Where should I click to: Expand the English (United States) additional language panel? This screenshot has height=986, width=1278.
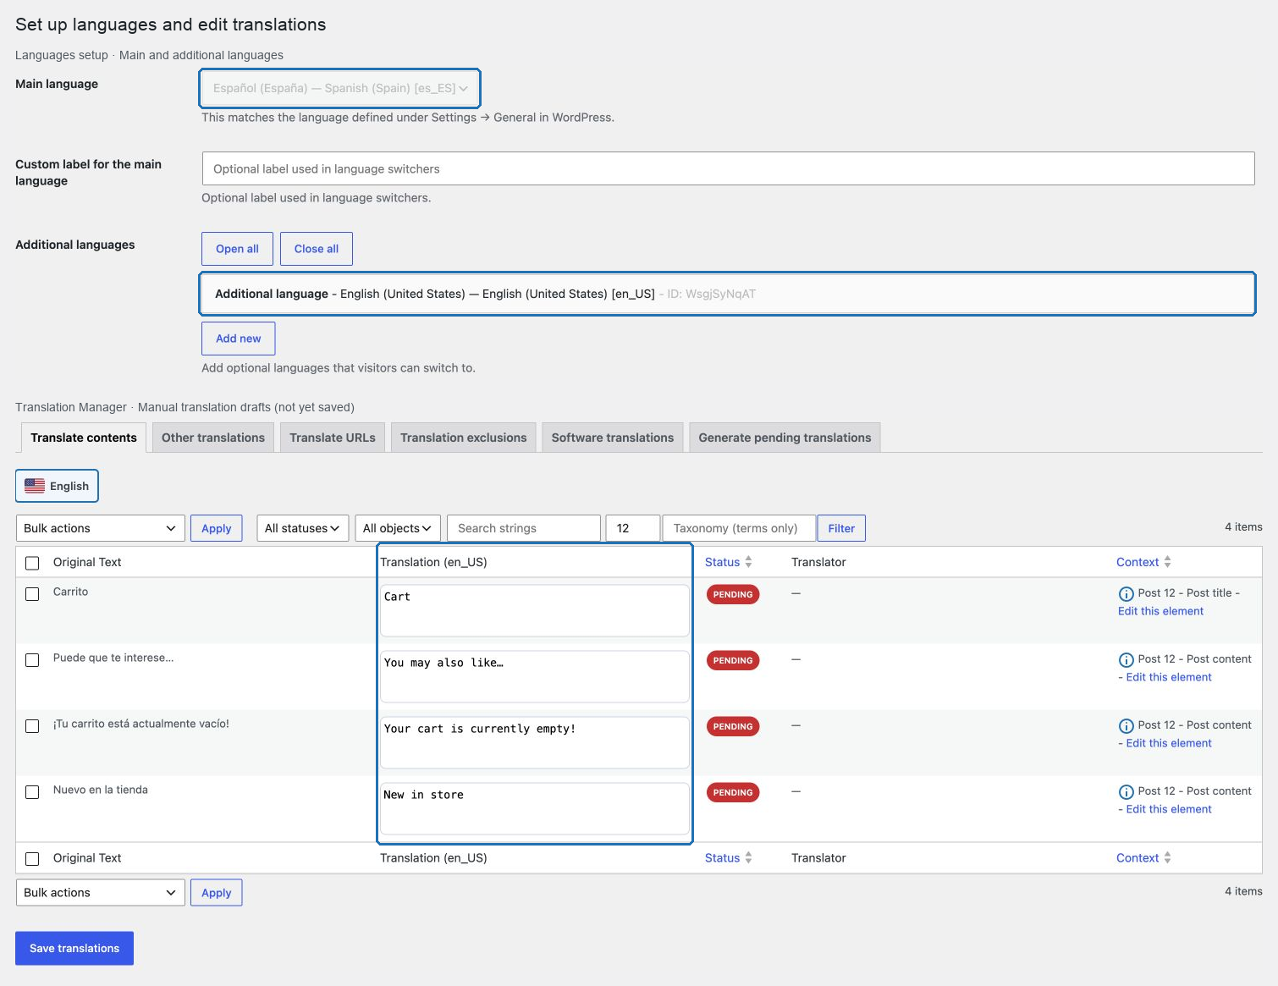[728, 294]
